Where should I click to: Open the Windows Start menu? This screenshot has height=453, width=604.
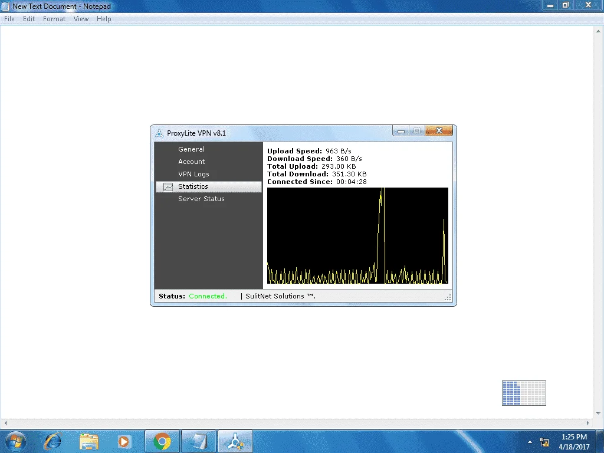click(15, 441)
